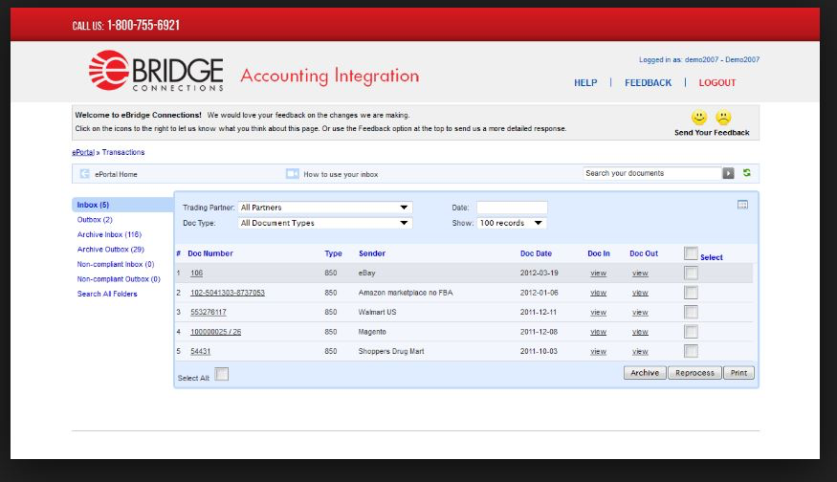Click the Date input field
Image resolution: width=837 pixels, height=482 pixels.
512,208
